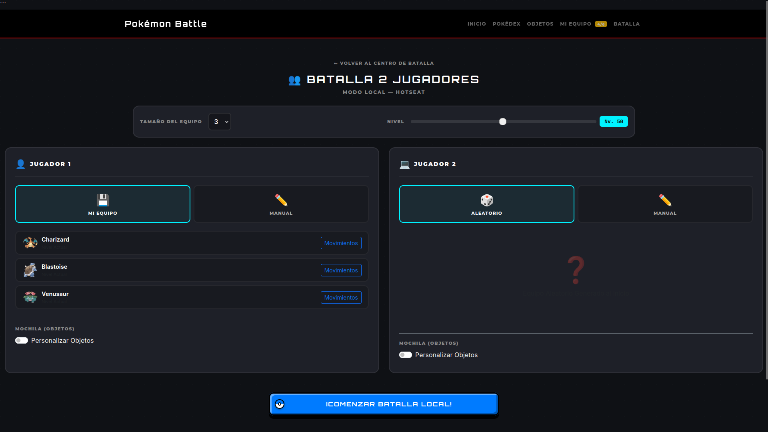Click Volver al Centro de Batalla link
Screen dimensions: 768x432
pyautogui.click(x=384, y=63)
